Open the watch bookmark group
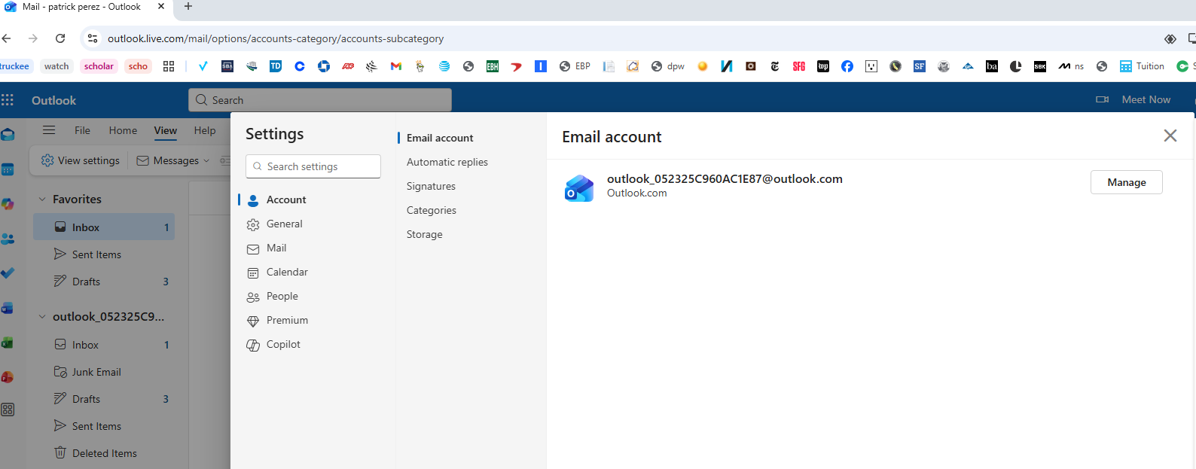Screen dimensions: 1196x469 [x=56, y=66]
